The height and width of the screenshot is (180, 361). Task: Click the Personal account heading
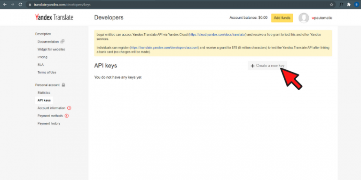[x=47, y=85]
